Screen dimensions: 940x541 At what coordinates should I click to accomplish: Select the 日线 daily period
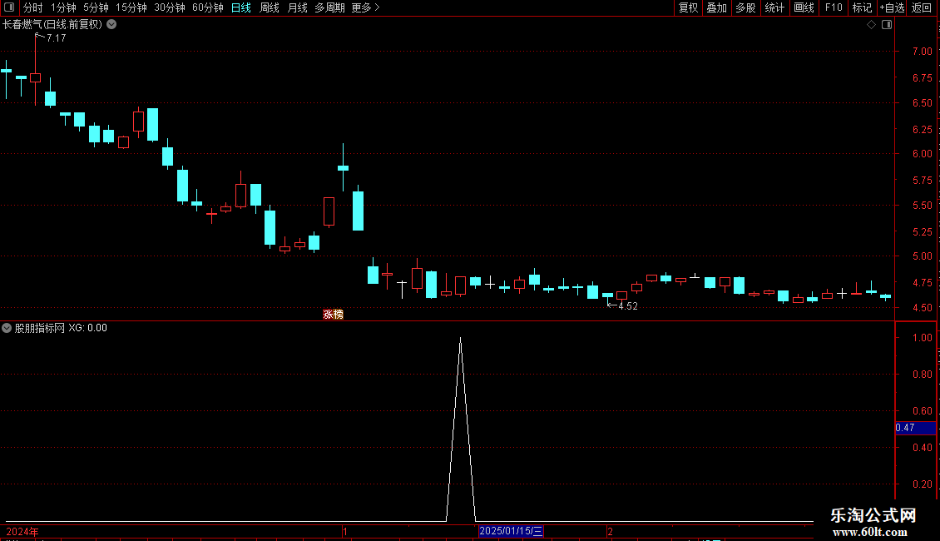point(241,7)
